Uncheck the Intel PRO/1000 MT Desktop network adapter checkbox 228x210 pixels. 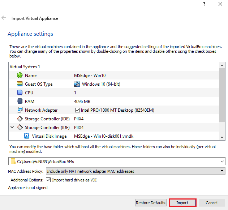coord(77,110)
